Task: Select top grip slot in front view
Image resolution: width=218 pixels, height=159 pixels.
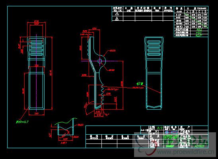Action: pyautogui.click(x=36, y=42)
